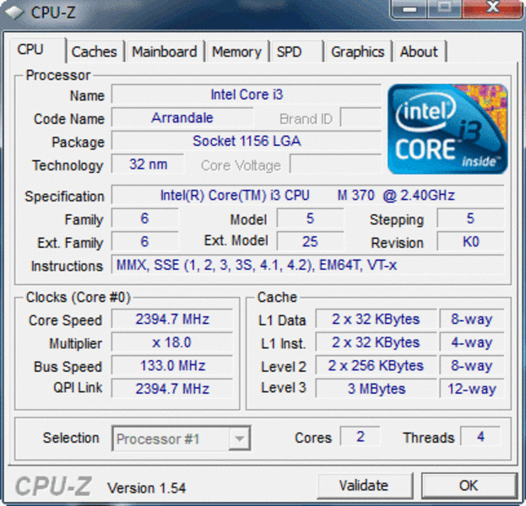
Task: Click the Instructions field listing MMX, SSE
Action: pos(307,265)
